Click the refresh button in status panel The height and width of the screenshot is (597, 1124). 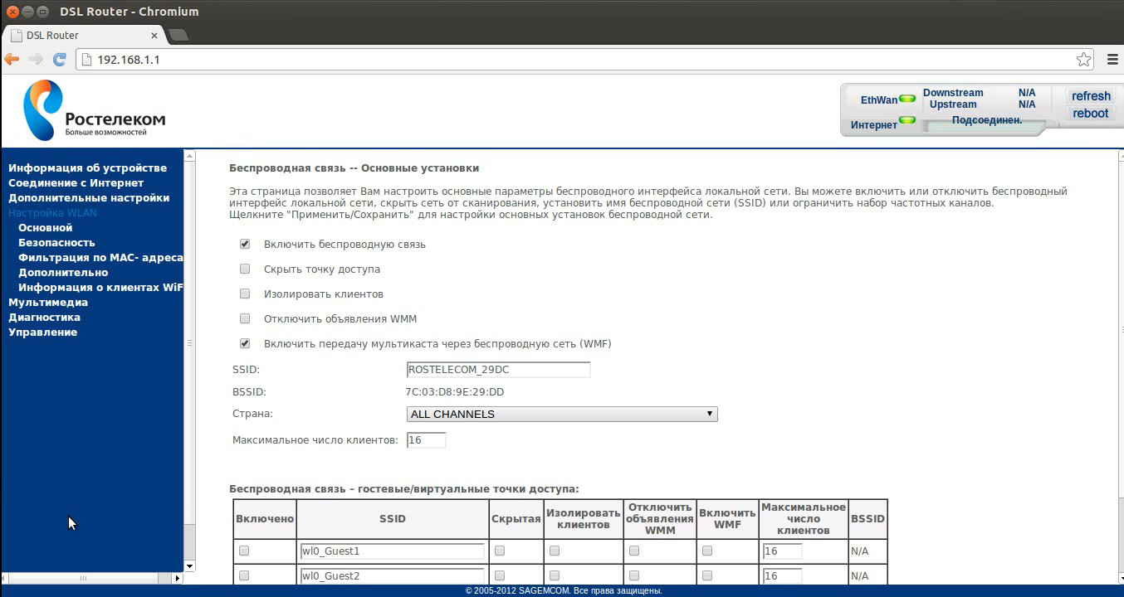pyautogui.click(x=1091, y=96)
